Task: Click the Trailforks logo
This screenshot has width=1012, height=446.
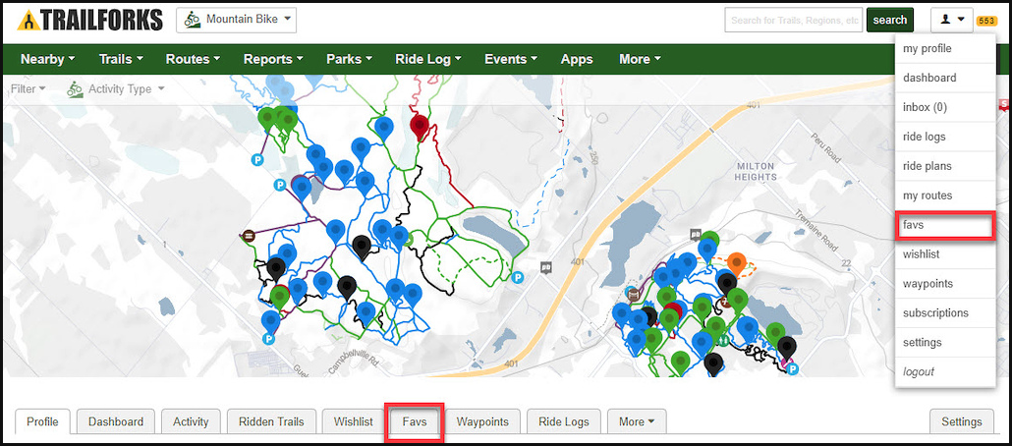Action: click(x=89, y=20)
